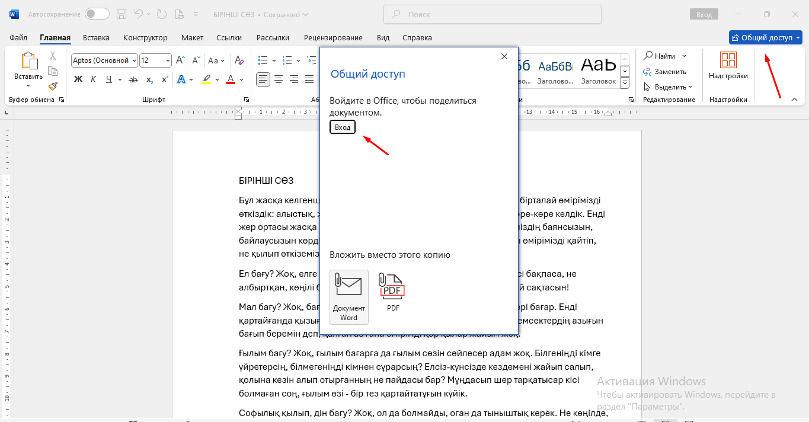Apply italic formatting with the К button
This screenshot has width=809, height=422.
click(93, 79)
